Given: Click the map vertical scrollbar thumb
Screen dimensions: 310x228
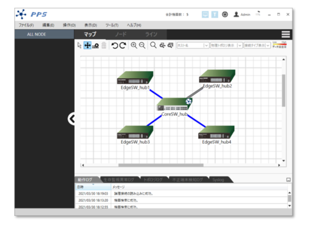Looking at the screenshot, I should (283, 91).
